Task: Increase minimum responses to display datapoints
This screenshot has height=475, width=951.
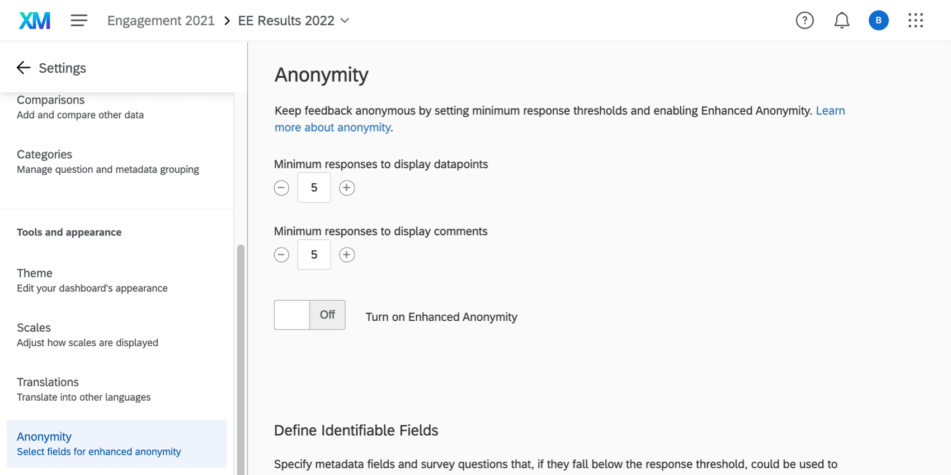Action: (346, 188)
